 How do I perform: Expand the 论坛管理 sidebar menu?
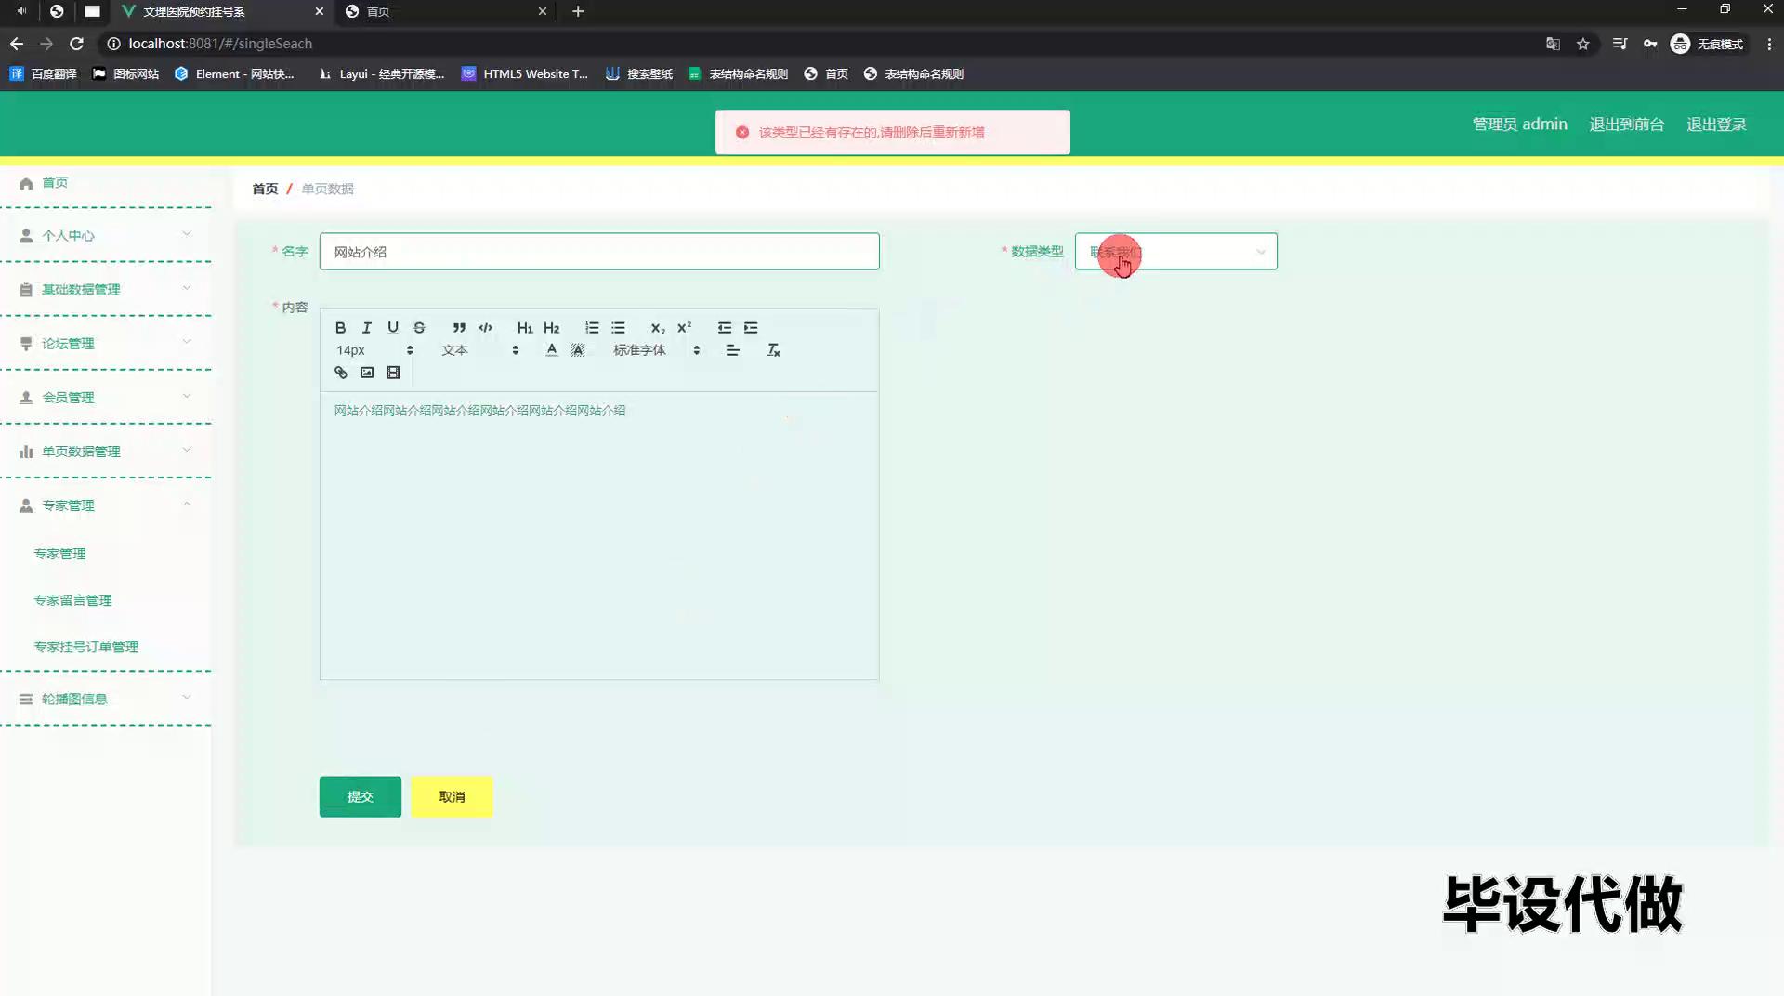pyautogui.click(x=105, y=344)
